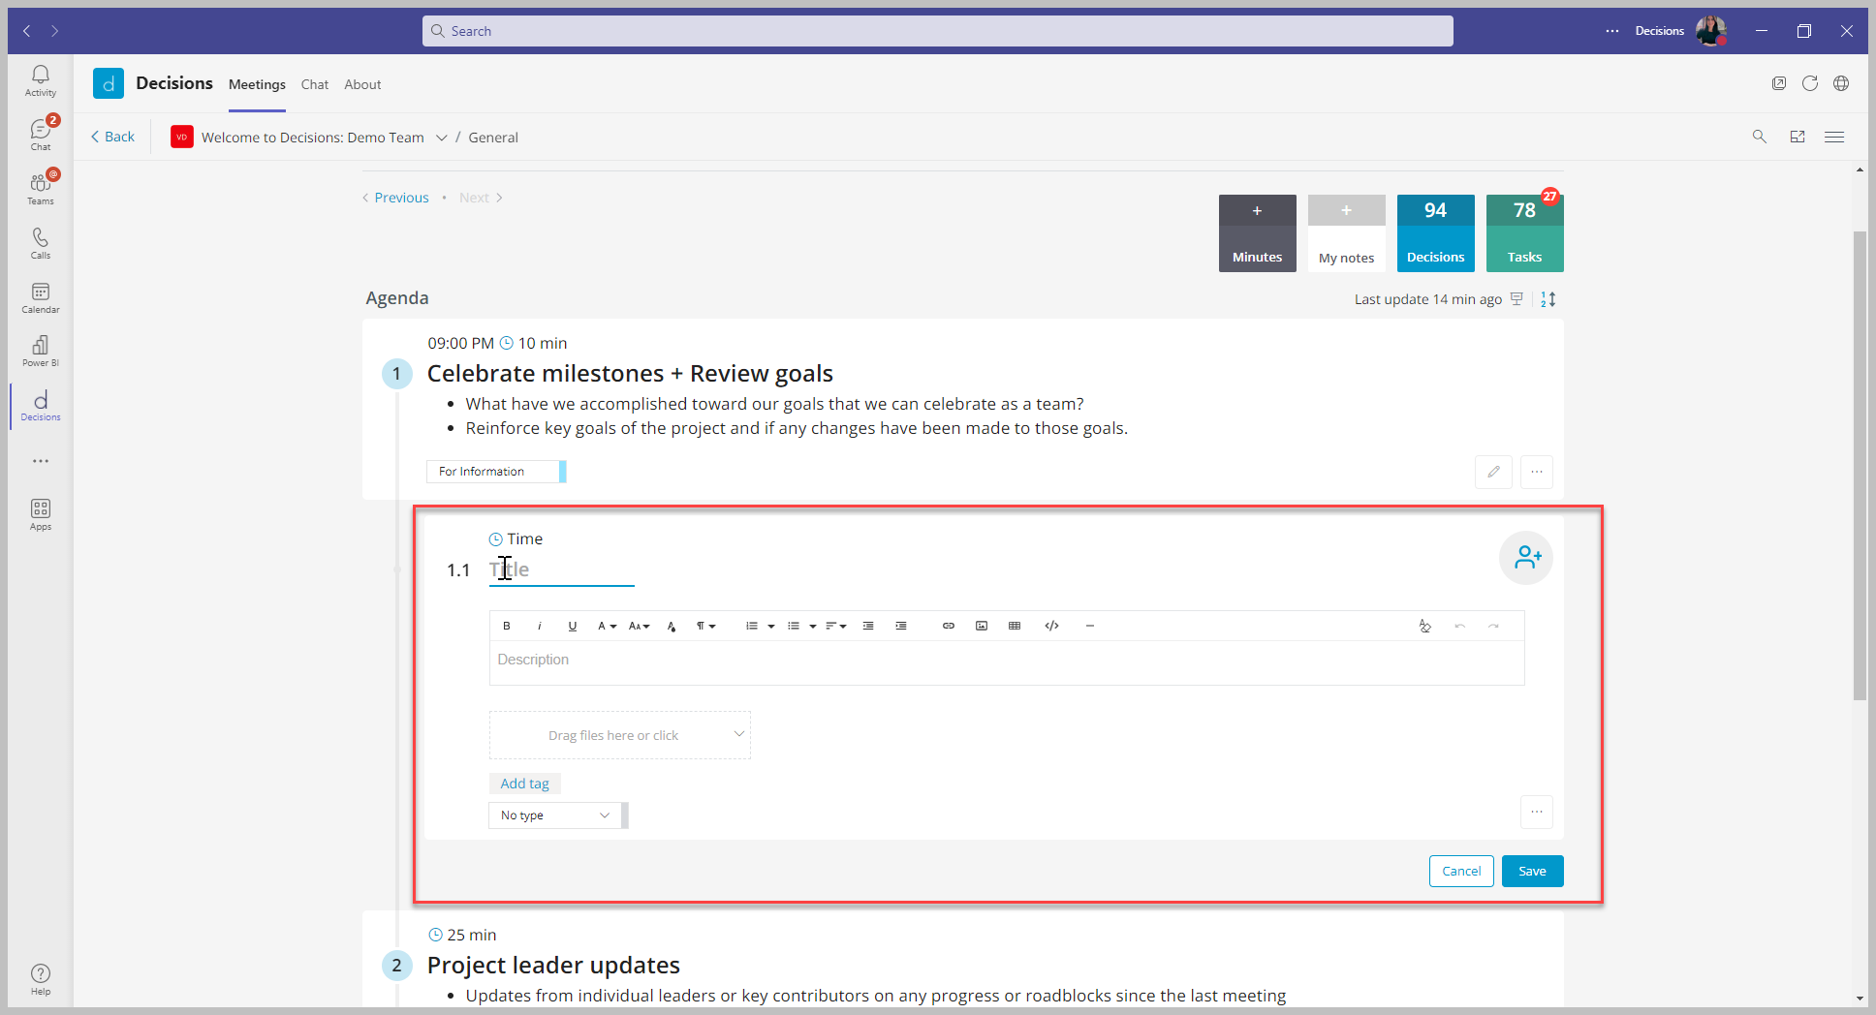Open the Activity feed in sidebar

point(41,80)
